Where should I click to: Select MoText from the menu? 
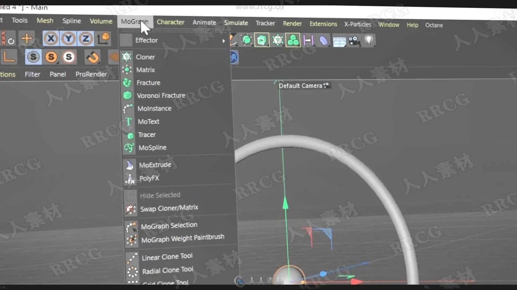pyautogui.click(x=148, y=122)
